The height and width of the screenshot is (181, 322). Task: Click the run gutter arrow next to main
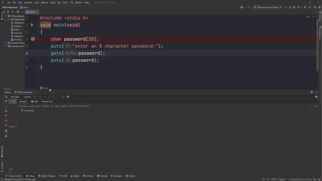click(32, 25)
